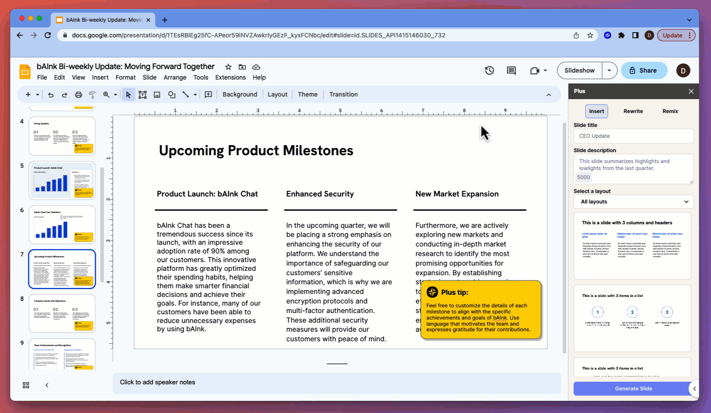Open the comments history icon
This screenshot has height=413, width=711.
click(x=512, y=70)
